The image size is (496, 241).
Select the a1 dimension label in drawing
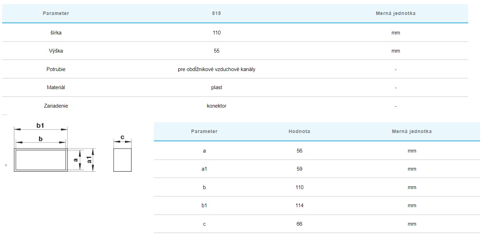tap(89, 160)
